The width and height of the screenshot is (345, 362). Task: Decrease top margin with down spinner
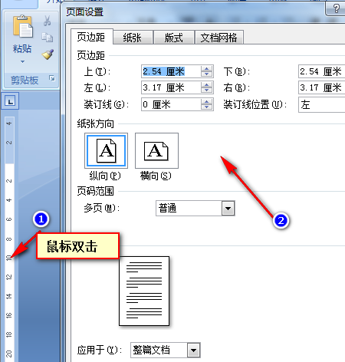(x=206, y=74)
